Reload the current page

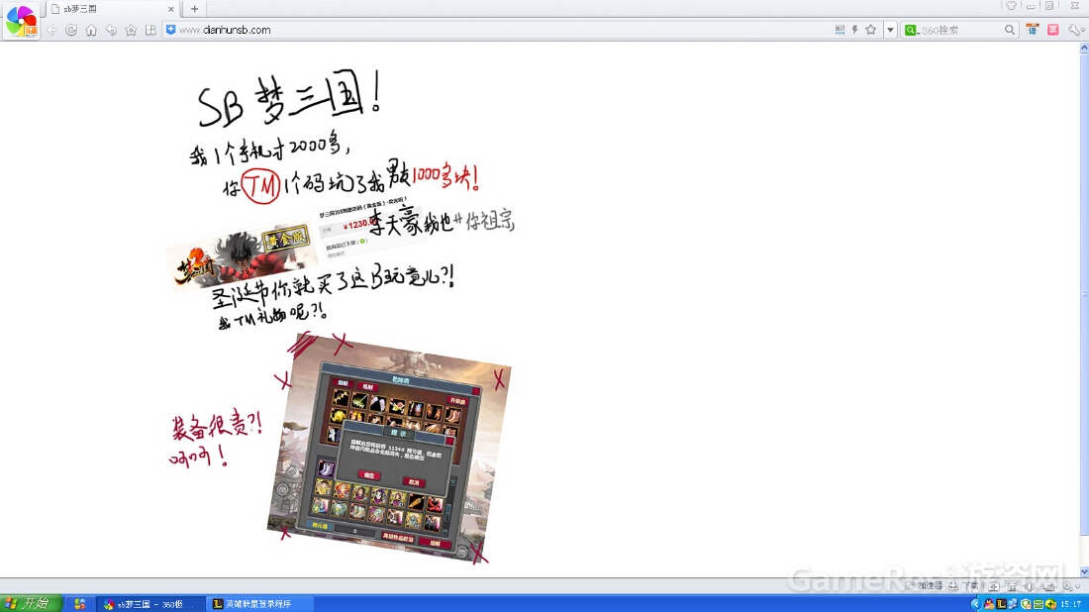(x=71, y=30)
